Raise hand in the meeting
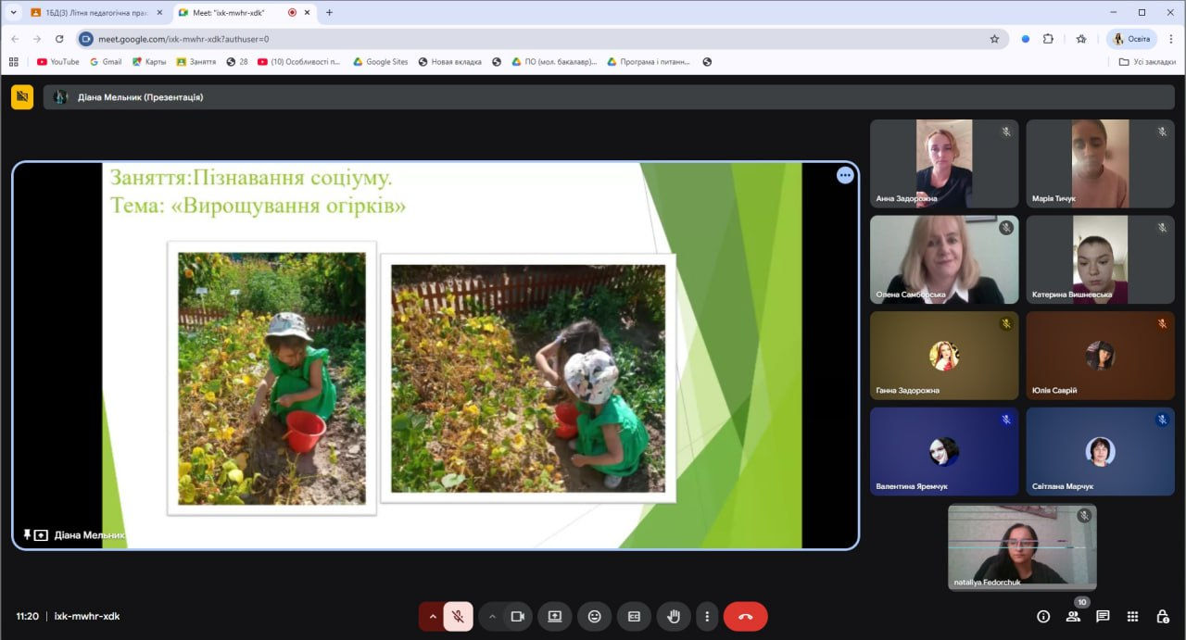 tap(674, 616)
